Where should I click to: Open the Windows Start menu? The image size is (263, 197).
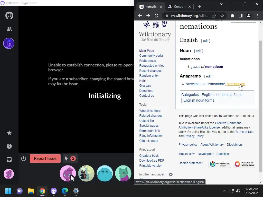[x=8, y=191]
